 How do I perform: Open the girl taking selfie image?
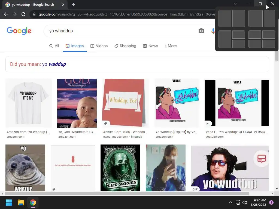pyautogui.click(x=166, y=168)
